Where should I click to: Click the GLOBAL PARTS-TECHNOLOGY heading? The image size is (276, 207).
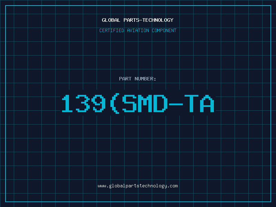coord(138,20)
